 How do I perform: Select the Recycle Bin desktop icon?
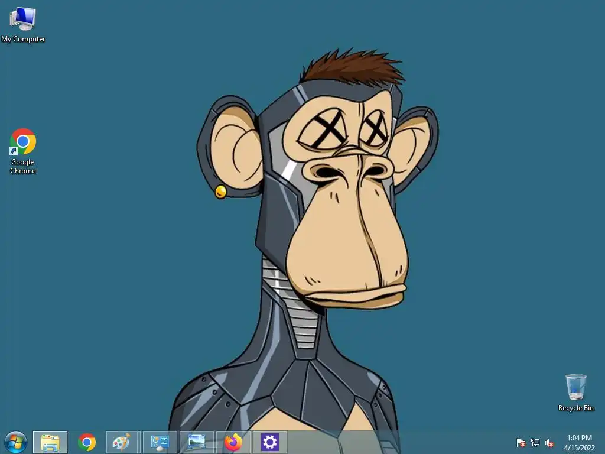575,393
